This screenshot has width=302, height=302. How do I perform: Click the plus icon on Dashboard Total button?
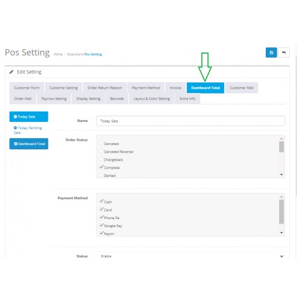point(16,144)
